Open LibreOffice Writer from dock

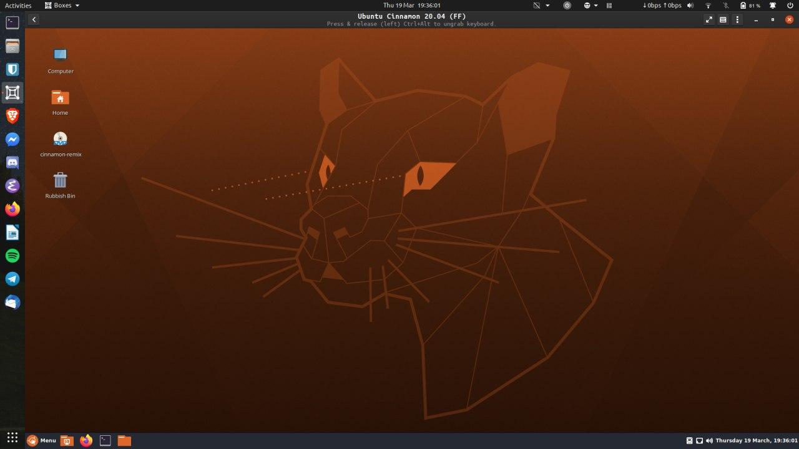(12, 233)
